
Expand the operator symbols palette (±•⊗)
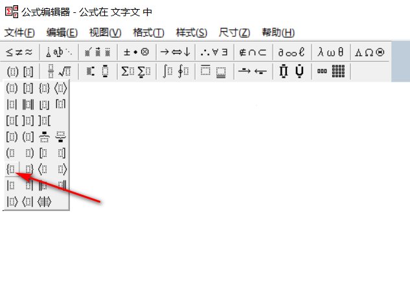click(136, 52)
